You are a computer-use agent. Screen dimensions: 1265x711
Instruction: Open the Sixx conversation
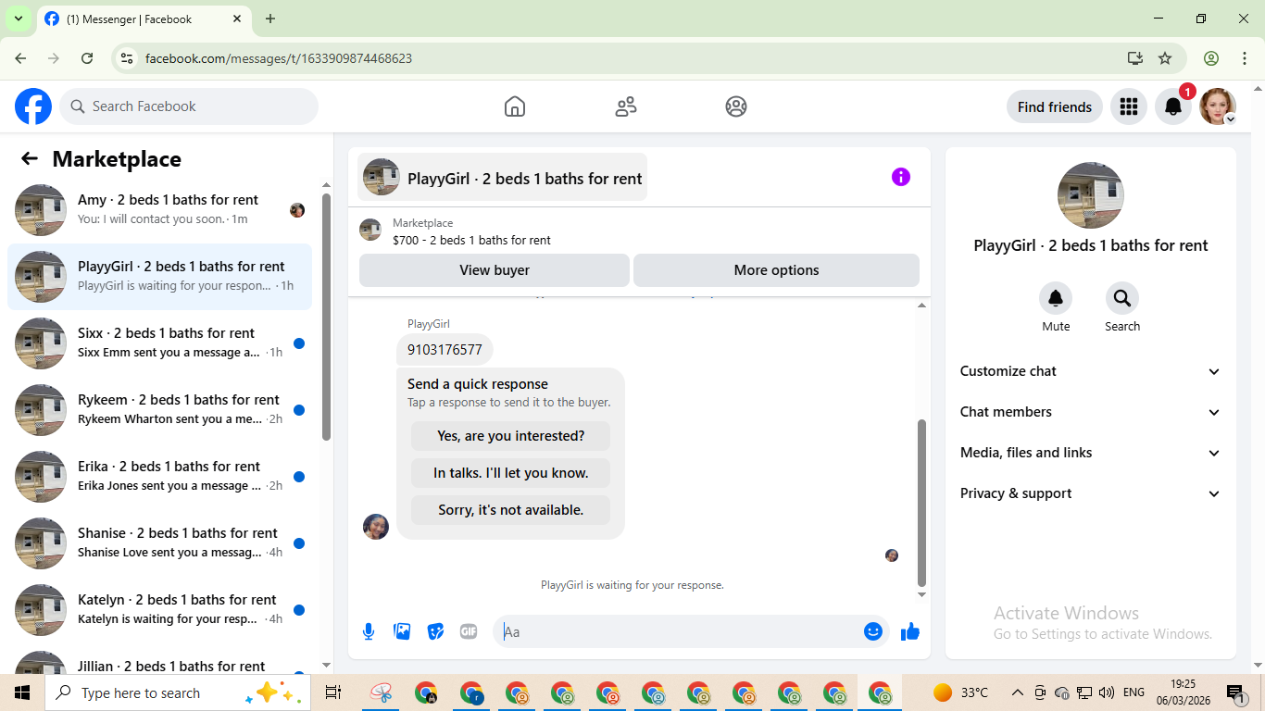(x=159, y=343)
